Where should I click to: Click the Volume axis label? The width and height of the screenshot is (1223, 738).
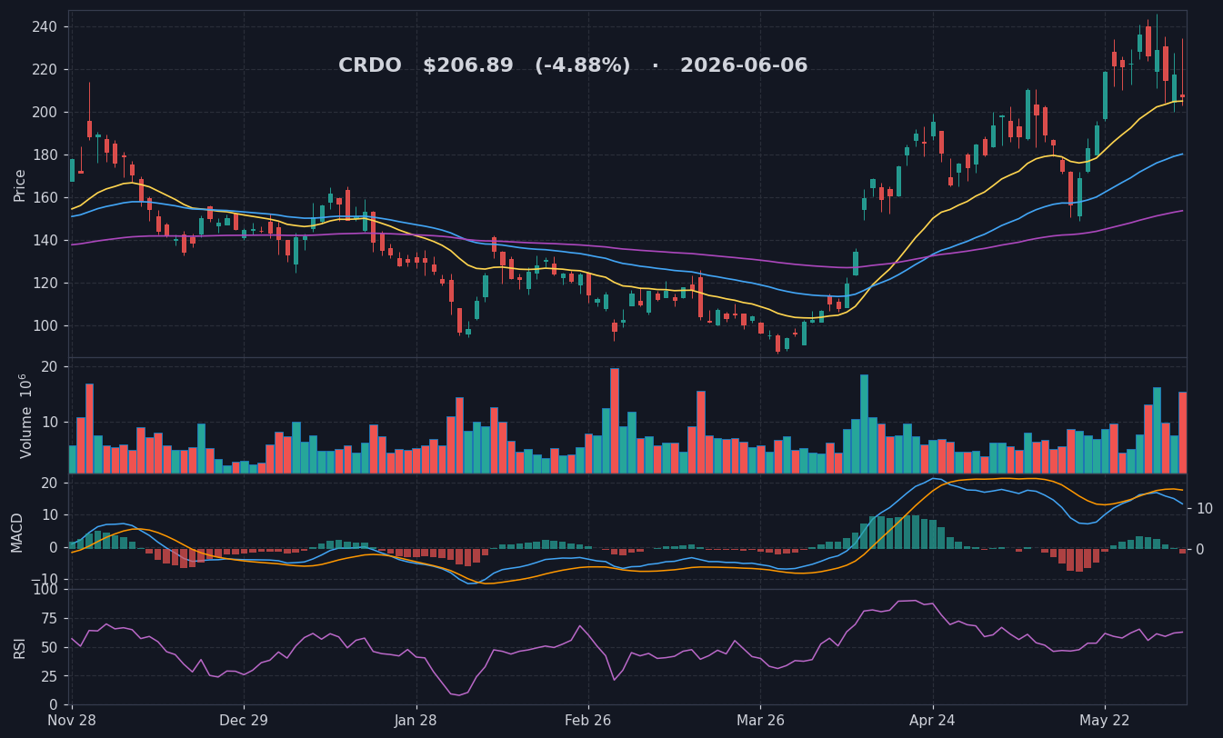[25, 415]
